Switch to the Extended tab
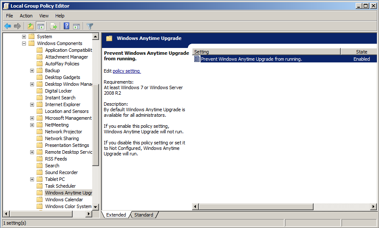The height and width of the screenshot is (228, 379). 116,215
